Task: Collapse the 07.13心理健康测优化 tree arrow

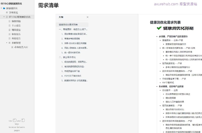Action: point(4,17)
